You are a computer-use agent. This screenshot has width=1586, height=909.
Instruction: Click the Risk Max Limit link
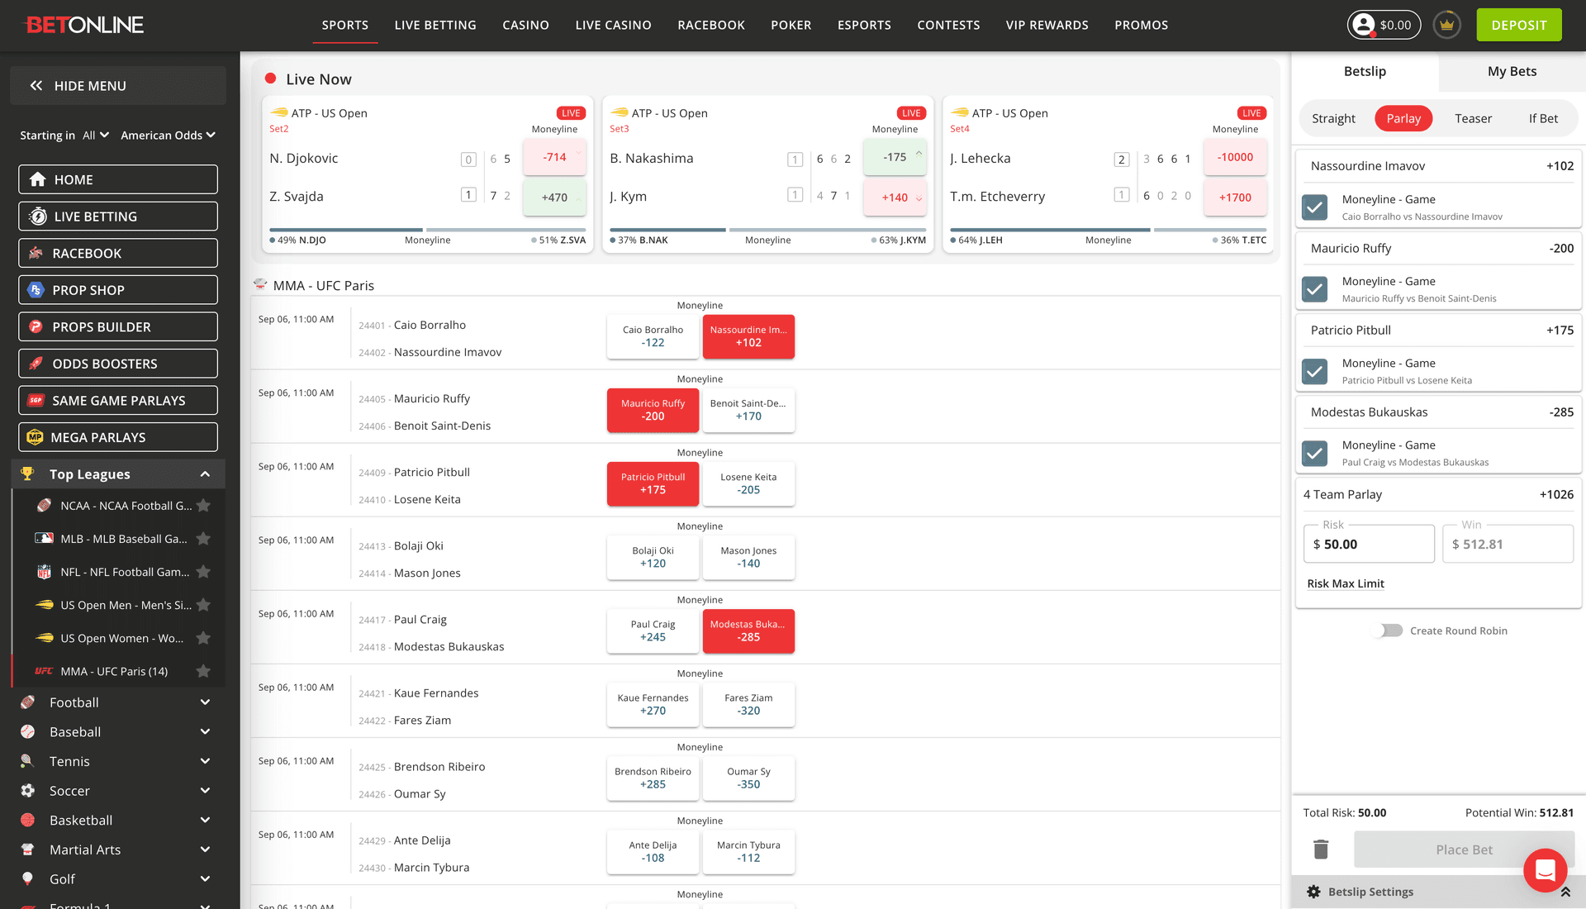pyautogui.click(x=1345, y=583)
